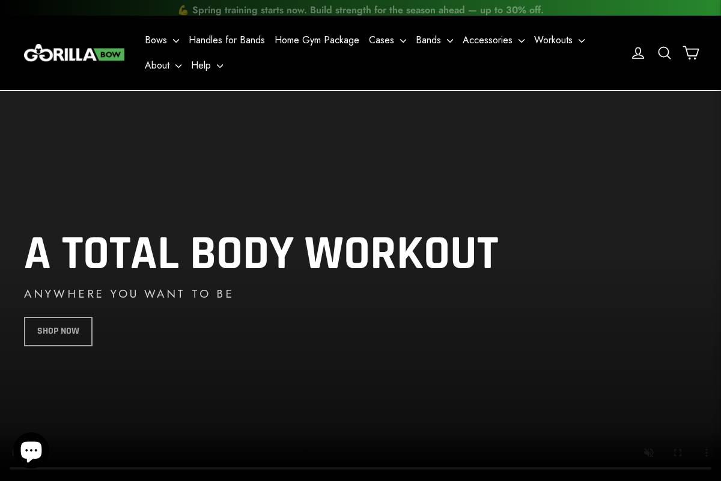This screenshot has height=481, width=721.
Task: Click the SHOP NOW button
Action: pyautogui.click(x=58, y=331)
